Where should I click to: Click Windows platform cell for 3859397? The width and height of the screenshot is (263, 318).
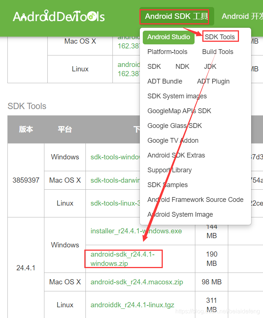click(65, 157)
